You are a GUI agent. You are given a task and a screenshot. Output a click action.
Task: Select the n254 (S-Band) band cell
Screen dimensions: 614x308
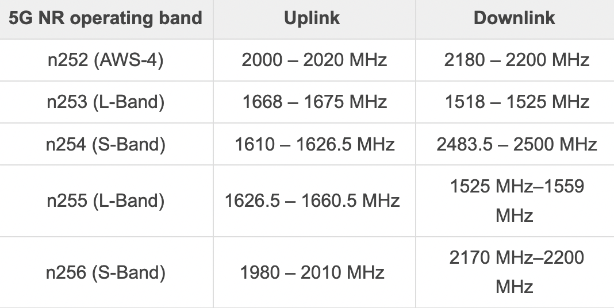106,144
